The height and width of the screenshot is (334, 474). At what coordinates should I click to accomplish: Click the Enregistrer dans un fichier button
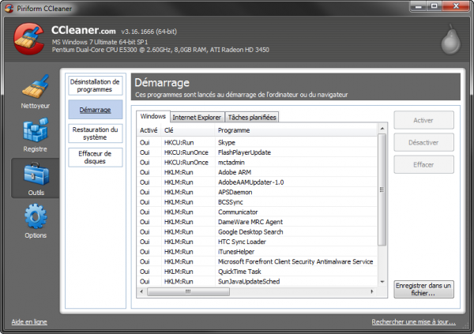(423, 288)
